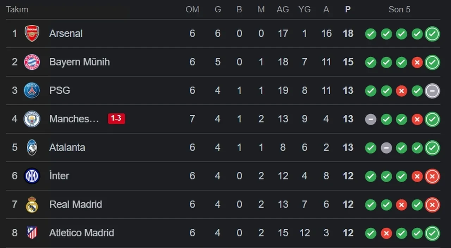Click Bayern Münih's red loss icon
The height and width of the screenshot is (248, 451).
(x=417, y=63)
